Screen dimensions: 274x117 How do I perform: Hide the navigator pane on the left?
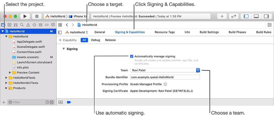[246, 16]
